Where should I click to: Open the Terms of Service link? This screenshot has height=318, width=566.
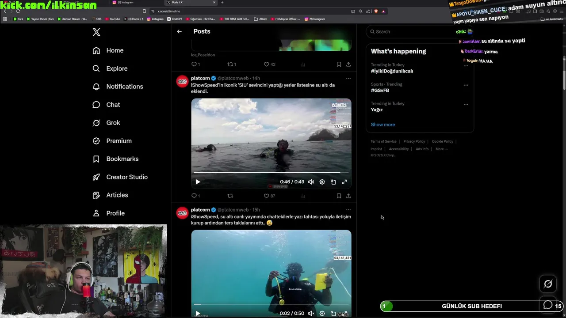pos(383,141)
